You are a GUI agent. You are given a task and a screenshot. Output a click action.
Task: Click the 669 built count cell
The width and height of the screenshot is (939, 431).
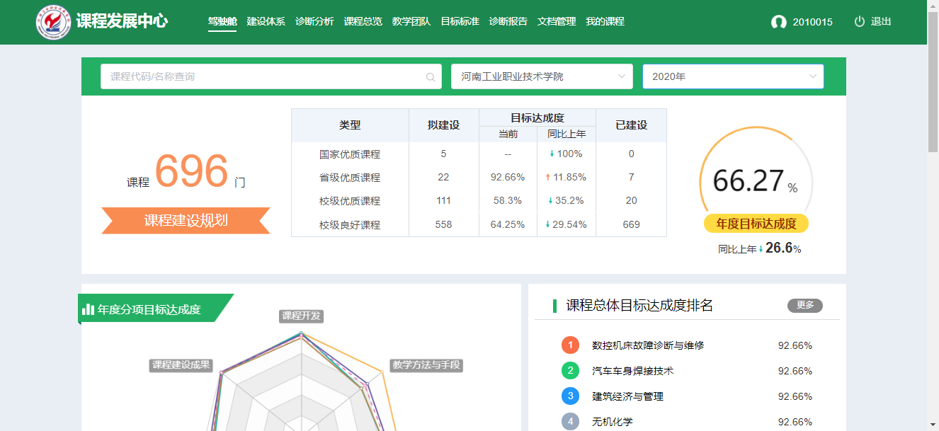(631, 224)
